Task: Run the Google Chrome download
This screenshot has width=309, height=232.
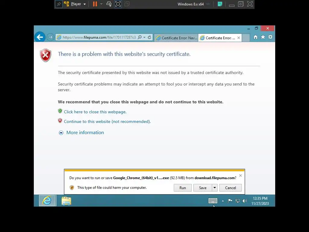Action: click(183, 188)
